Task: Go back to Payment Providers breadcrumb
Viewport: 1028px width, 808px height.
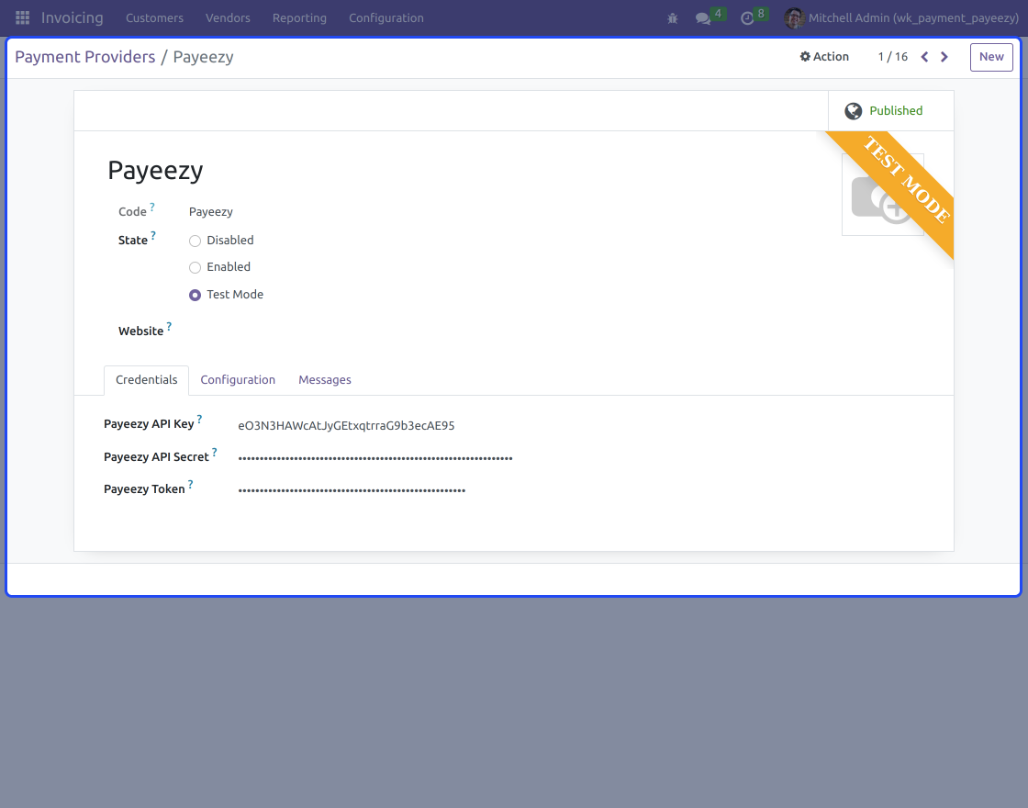Action: pos(85,57)
